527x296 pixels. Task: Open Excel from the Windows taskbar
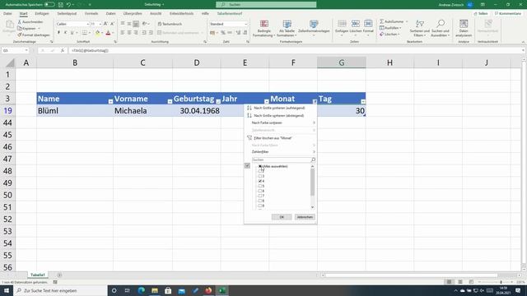pos(222,290)
